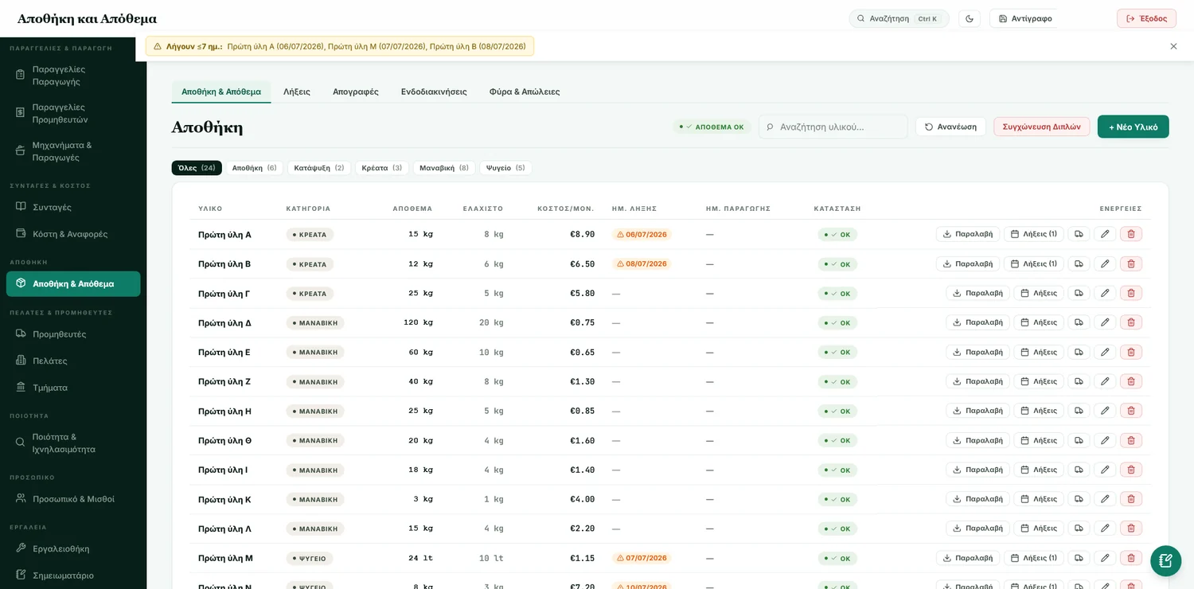Screen dimensions: 1194x589
Task: Click the + Νέο Υλικό button
Action: 1133,127
